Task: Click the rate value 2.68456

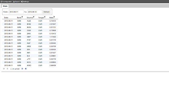Action: pyautogui.click(x=53, y=65)
